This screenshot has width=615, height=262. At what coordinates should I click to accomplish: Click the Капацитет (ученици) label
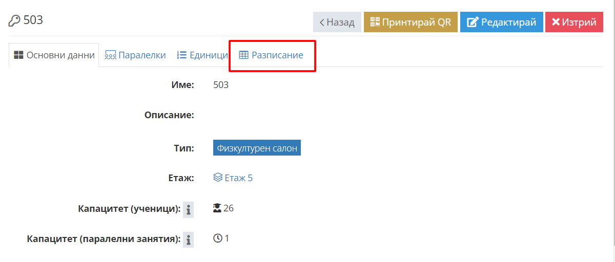tap(129, 209)
